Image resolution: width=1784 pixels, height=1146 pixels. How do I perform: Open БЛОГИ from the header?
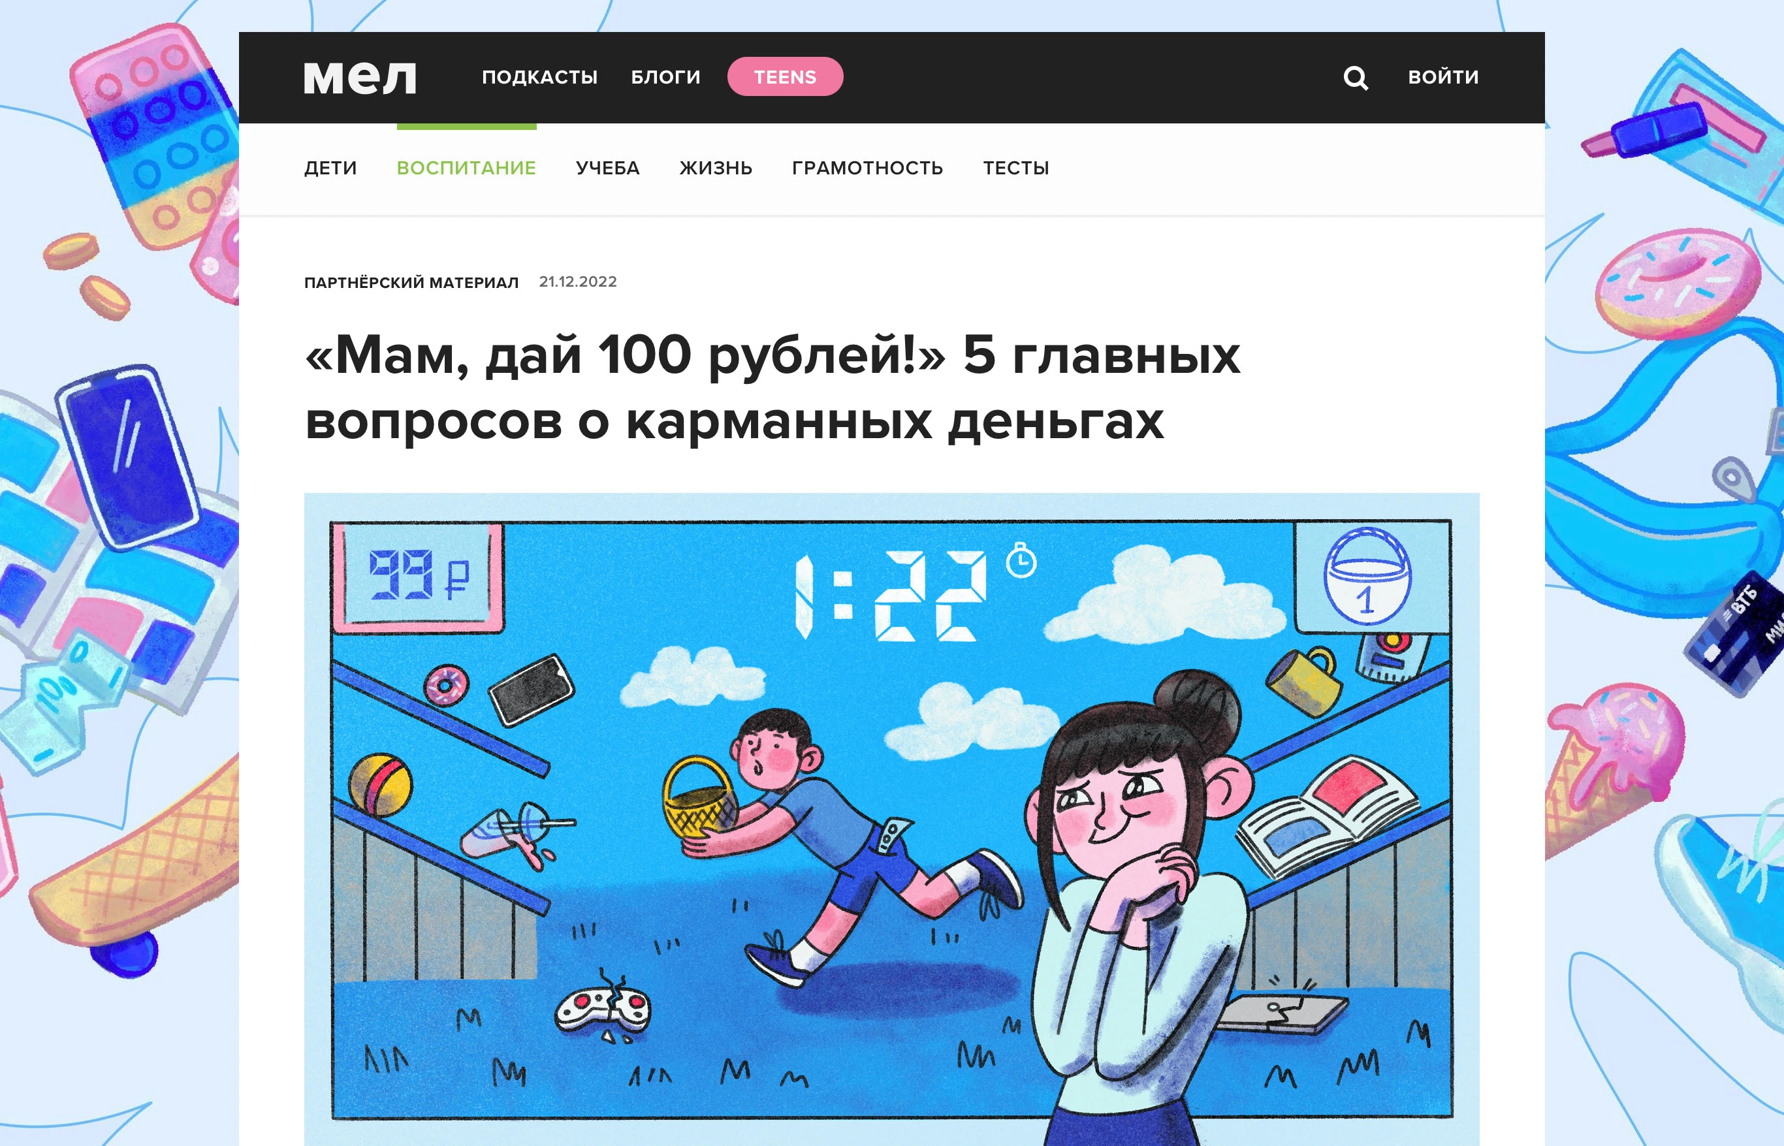665,76
